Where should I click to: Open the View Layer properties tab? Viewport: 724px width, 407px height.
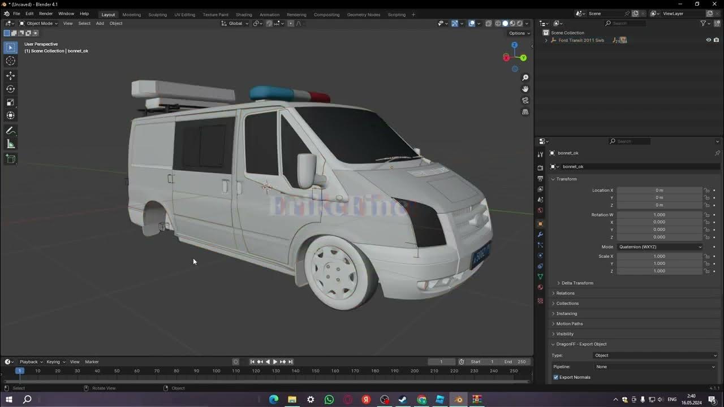[x=540, y=189]
